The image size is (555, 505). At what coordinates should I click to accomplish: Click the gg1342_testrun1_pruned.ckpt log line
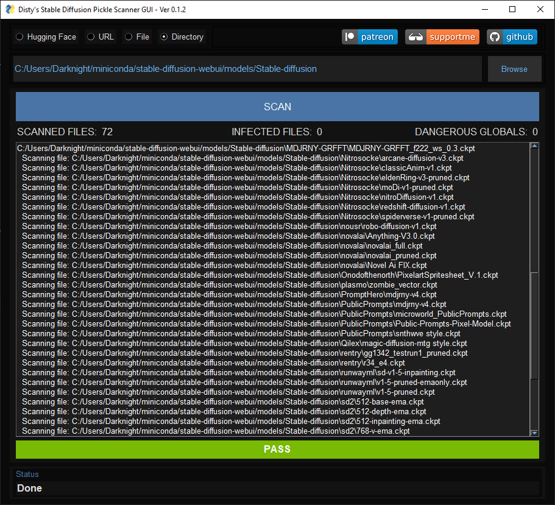tap(245, 353)
